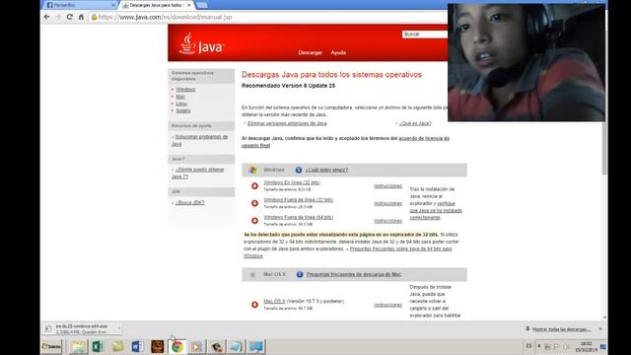Click the Java logo in the header
Viewport: 631px width, 355px height.
point(201,43)
